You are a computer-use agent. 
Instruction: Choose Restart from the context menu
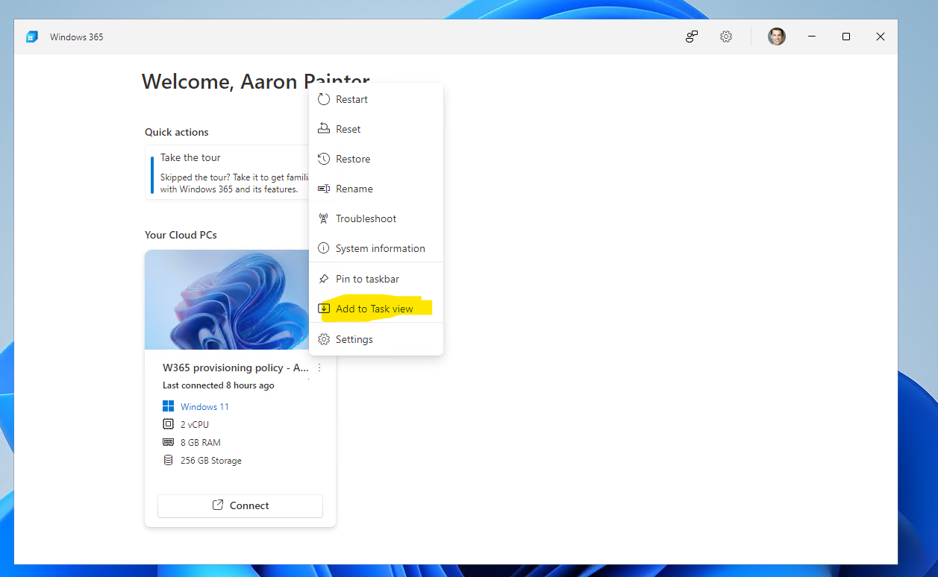[376, 99]
